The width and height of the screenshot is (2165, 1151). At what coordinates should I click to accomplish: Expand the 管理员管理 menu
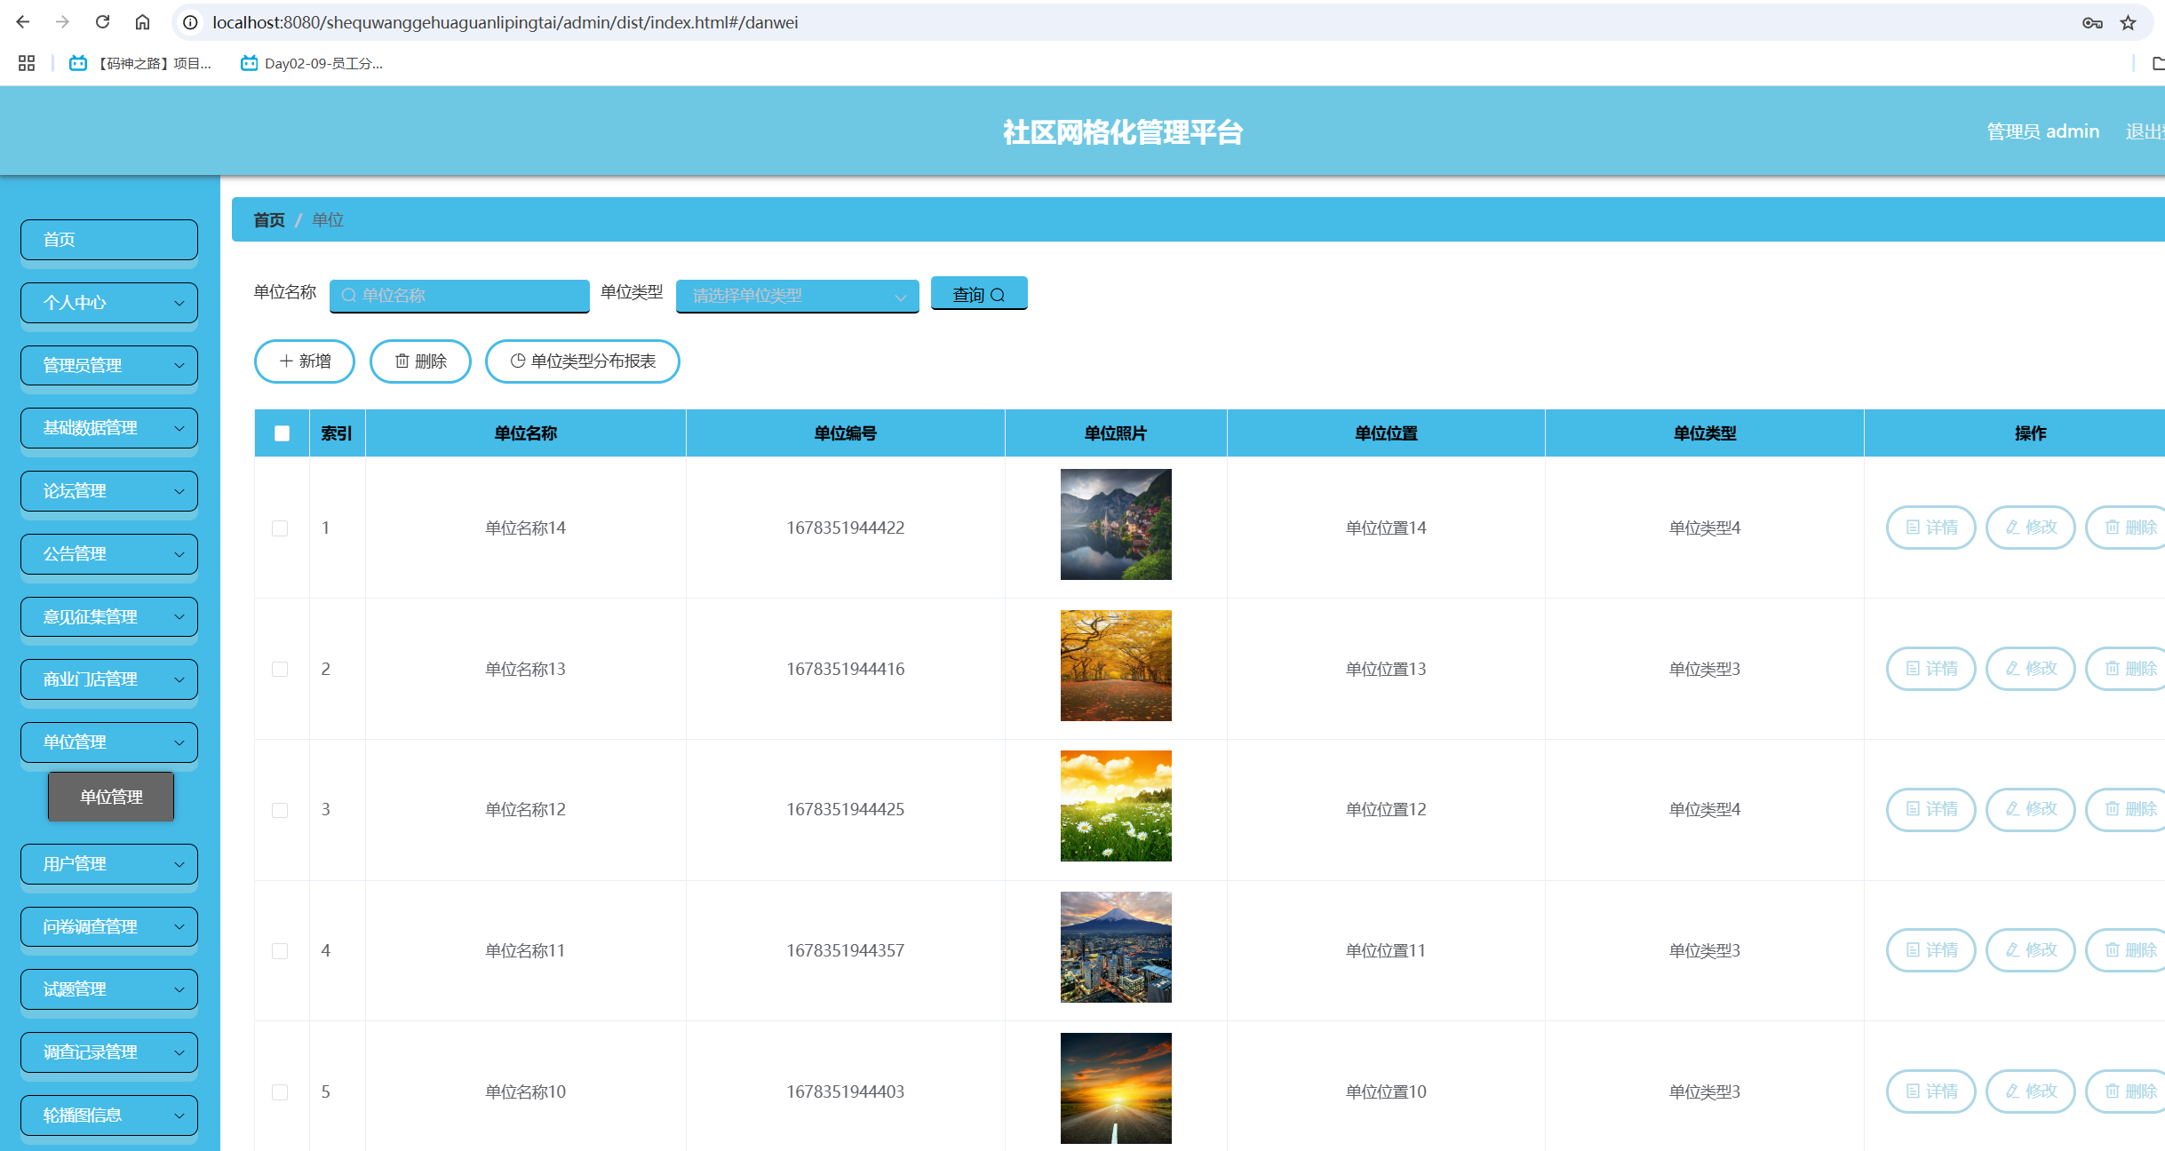[109, 365]
